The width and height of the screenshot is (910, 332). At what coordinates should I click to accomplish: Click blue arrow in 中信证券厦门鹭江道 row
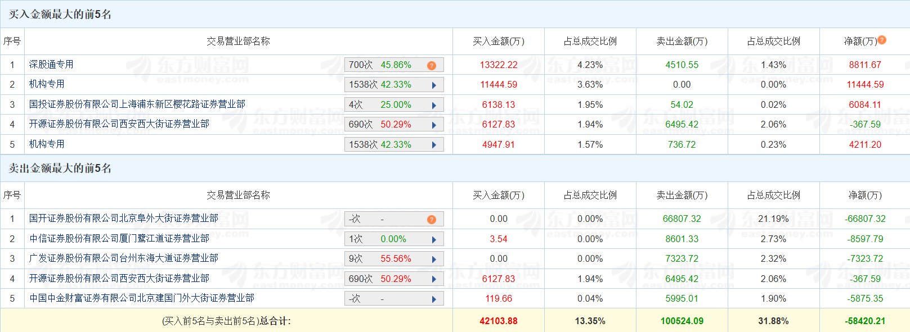click(x=434, y=239)
